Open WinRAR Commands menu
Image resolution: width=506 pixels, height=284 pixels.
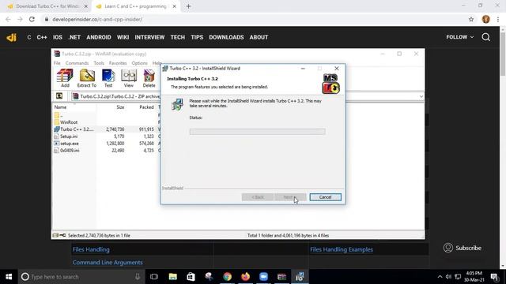click(77, 63)
